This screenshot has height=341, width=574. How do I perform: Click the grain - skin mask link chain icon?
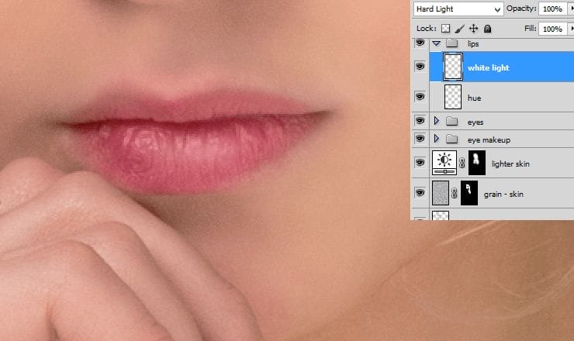(x=455, y=194)
